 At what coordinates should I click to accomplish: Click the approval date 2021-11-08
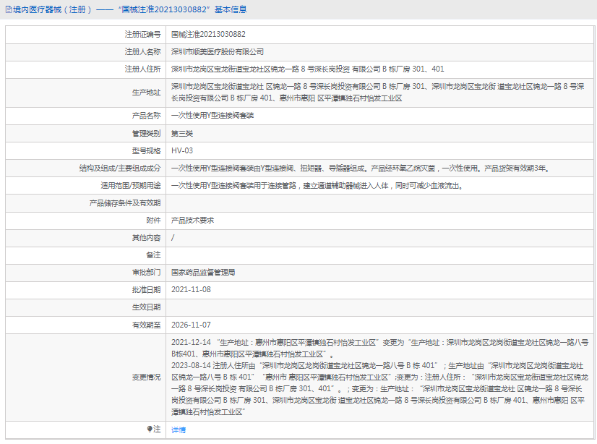(x=191, y=290)
